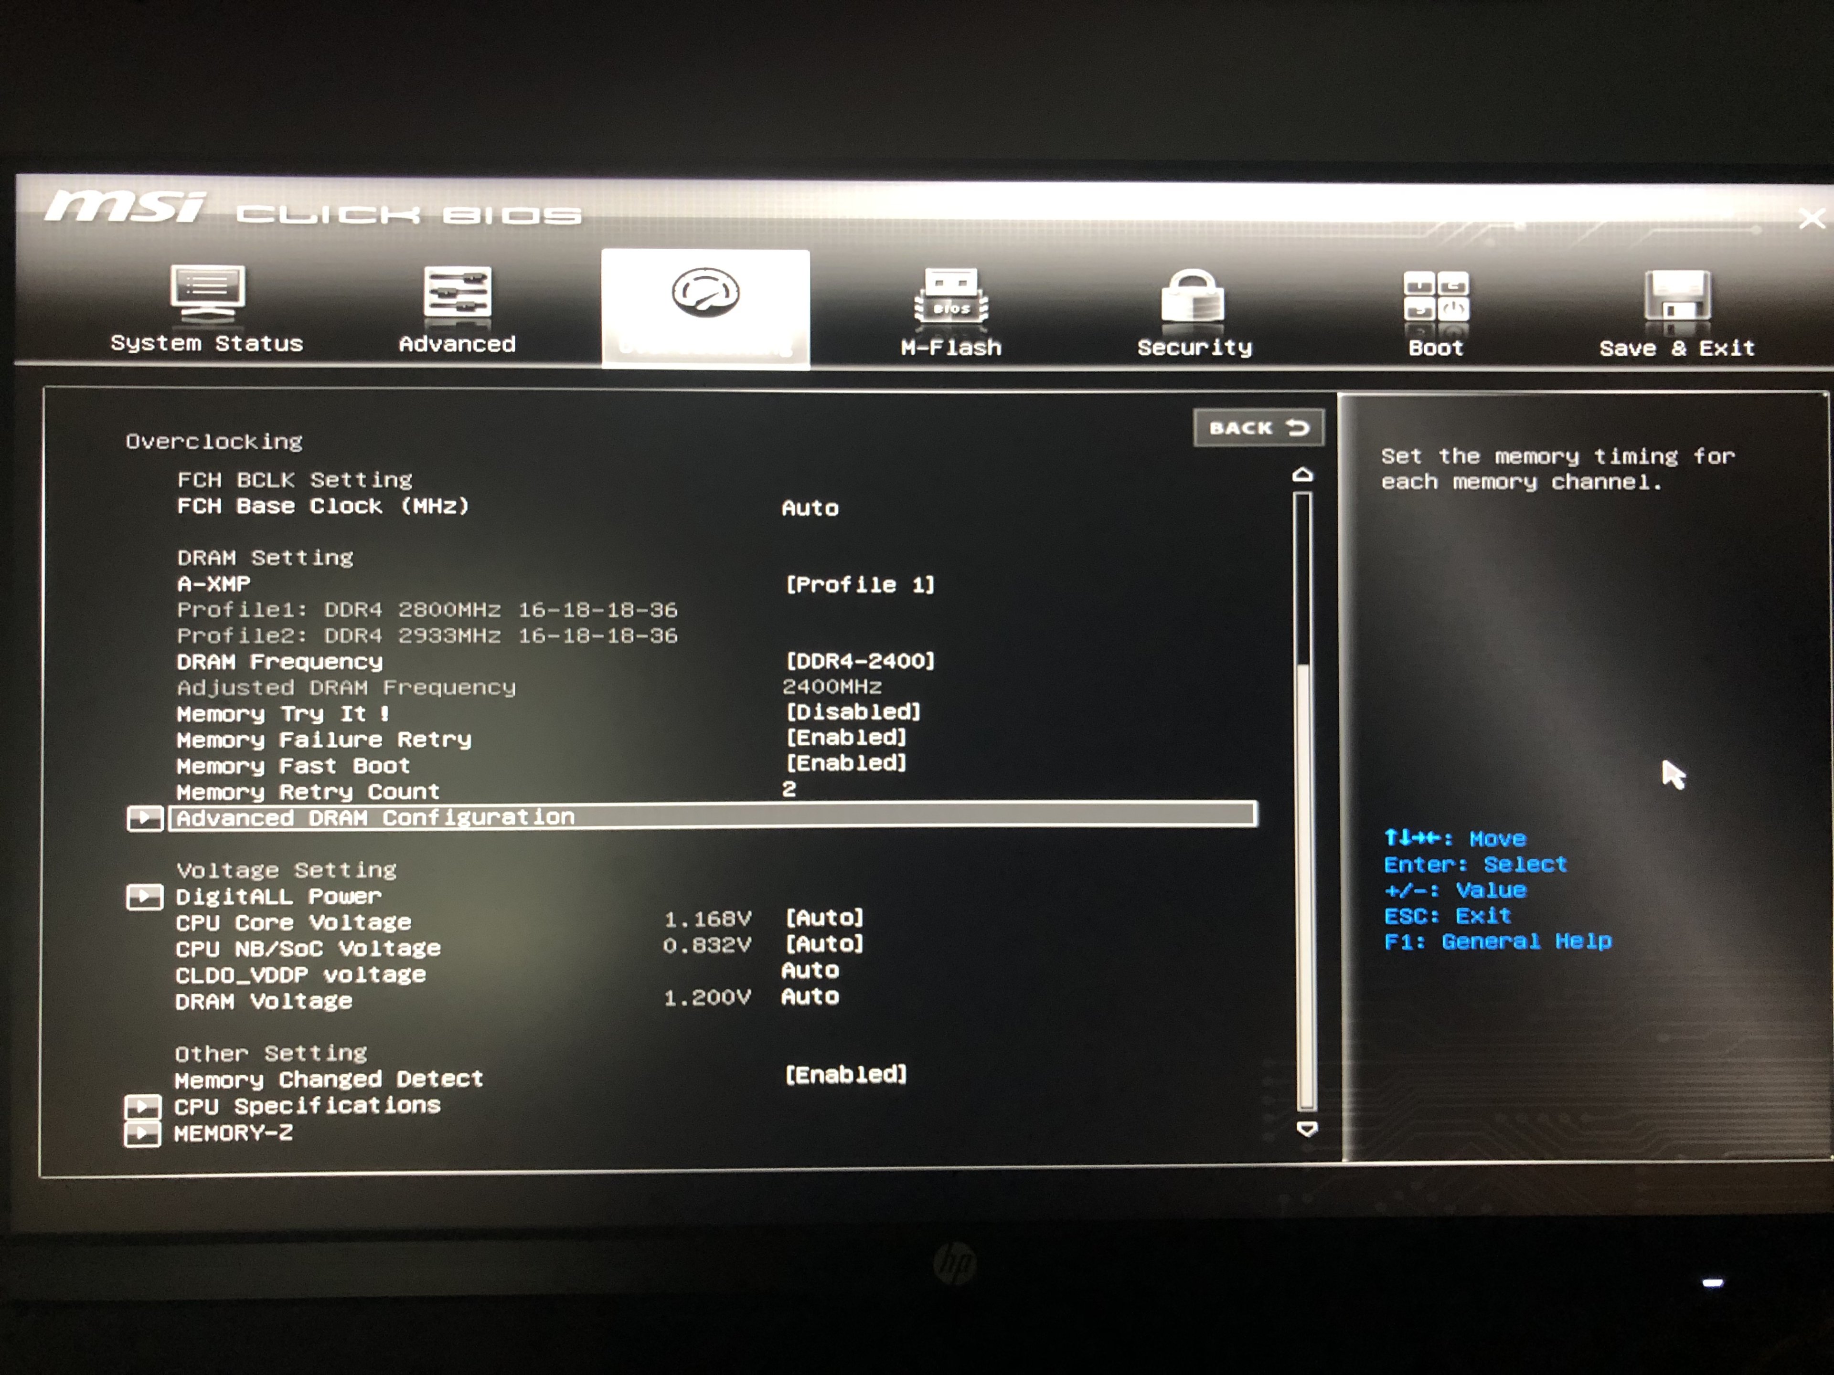Open the CPU Specifications entry
Viewport: 1834px width, 1375px height.
[307, 1106]
